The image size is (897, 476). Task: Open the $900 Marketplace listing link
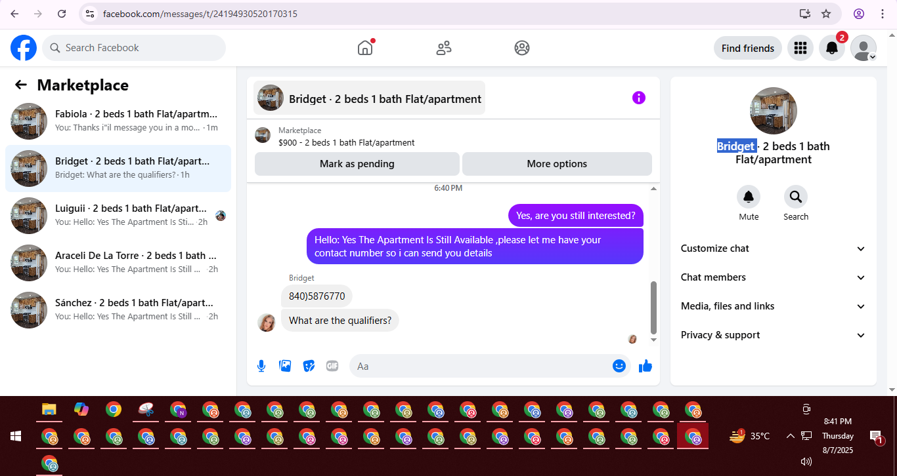tap(346, 142)
